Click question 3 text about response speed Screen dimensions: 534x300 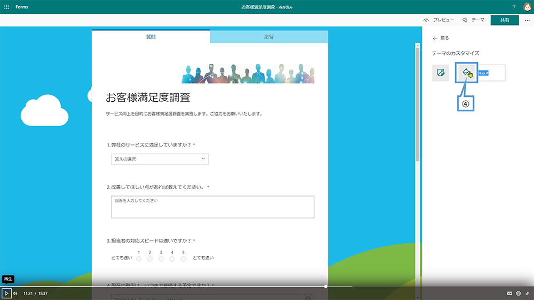151,240
